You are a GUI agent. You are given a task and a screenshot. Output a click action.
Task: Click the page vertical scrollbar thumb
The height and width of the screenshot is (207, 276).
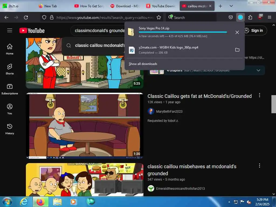pos(274,104)
